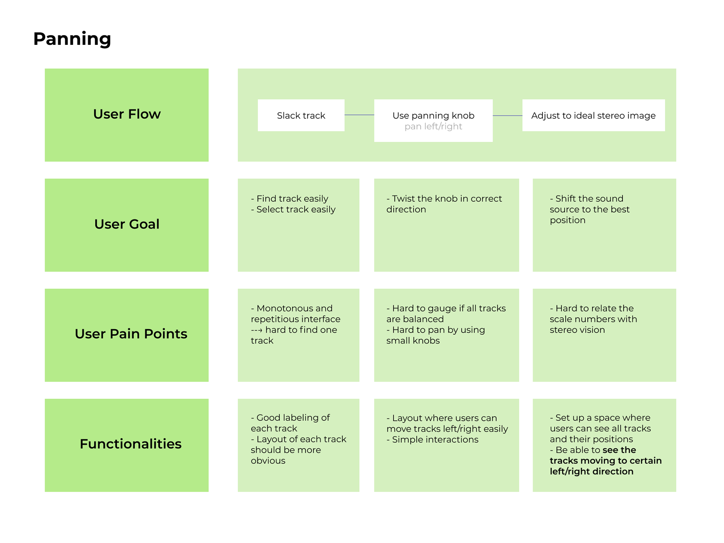Click the Slack track flow step

tap(301, 115)
